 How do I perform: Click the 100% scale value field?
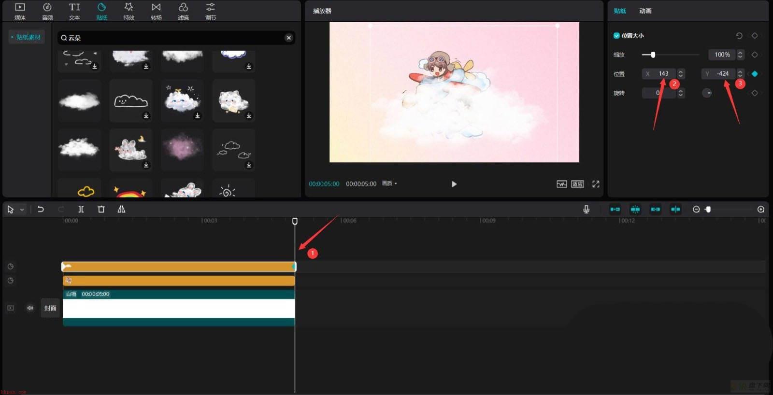coord(722,55)
